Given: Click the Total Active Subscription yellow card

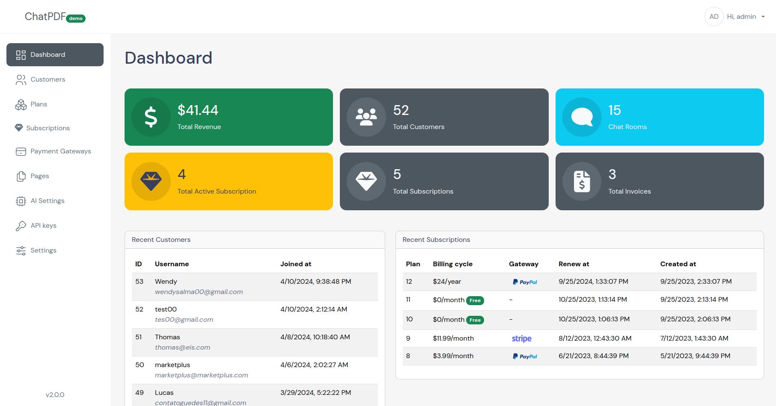Looking at the screenshot, I should 229,181.
